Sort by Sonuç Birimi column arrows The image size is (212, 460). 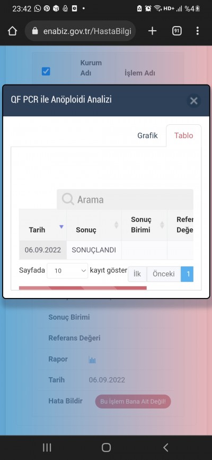[x=162, y=225]
